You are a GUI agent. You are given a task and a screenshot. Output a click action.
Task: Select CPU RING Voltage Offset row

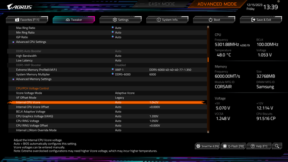click(108, 126)
